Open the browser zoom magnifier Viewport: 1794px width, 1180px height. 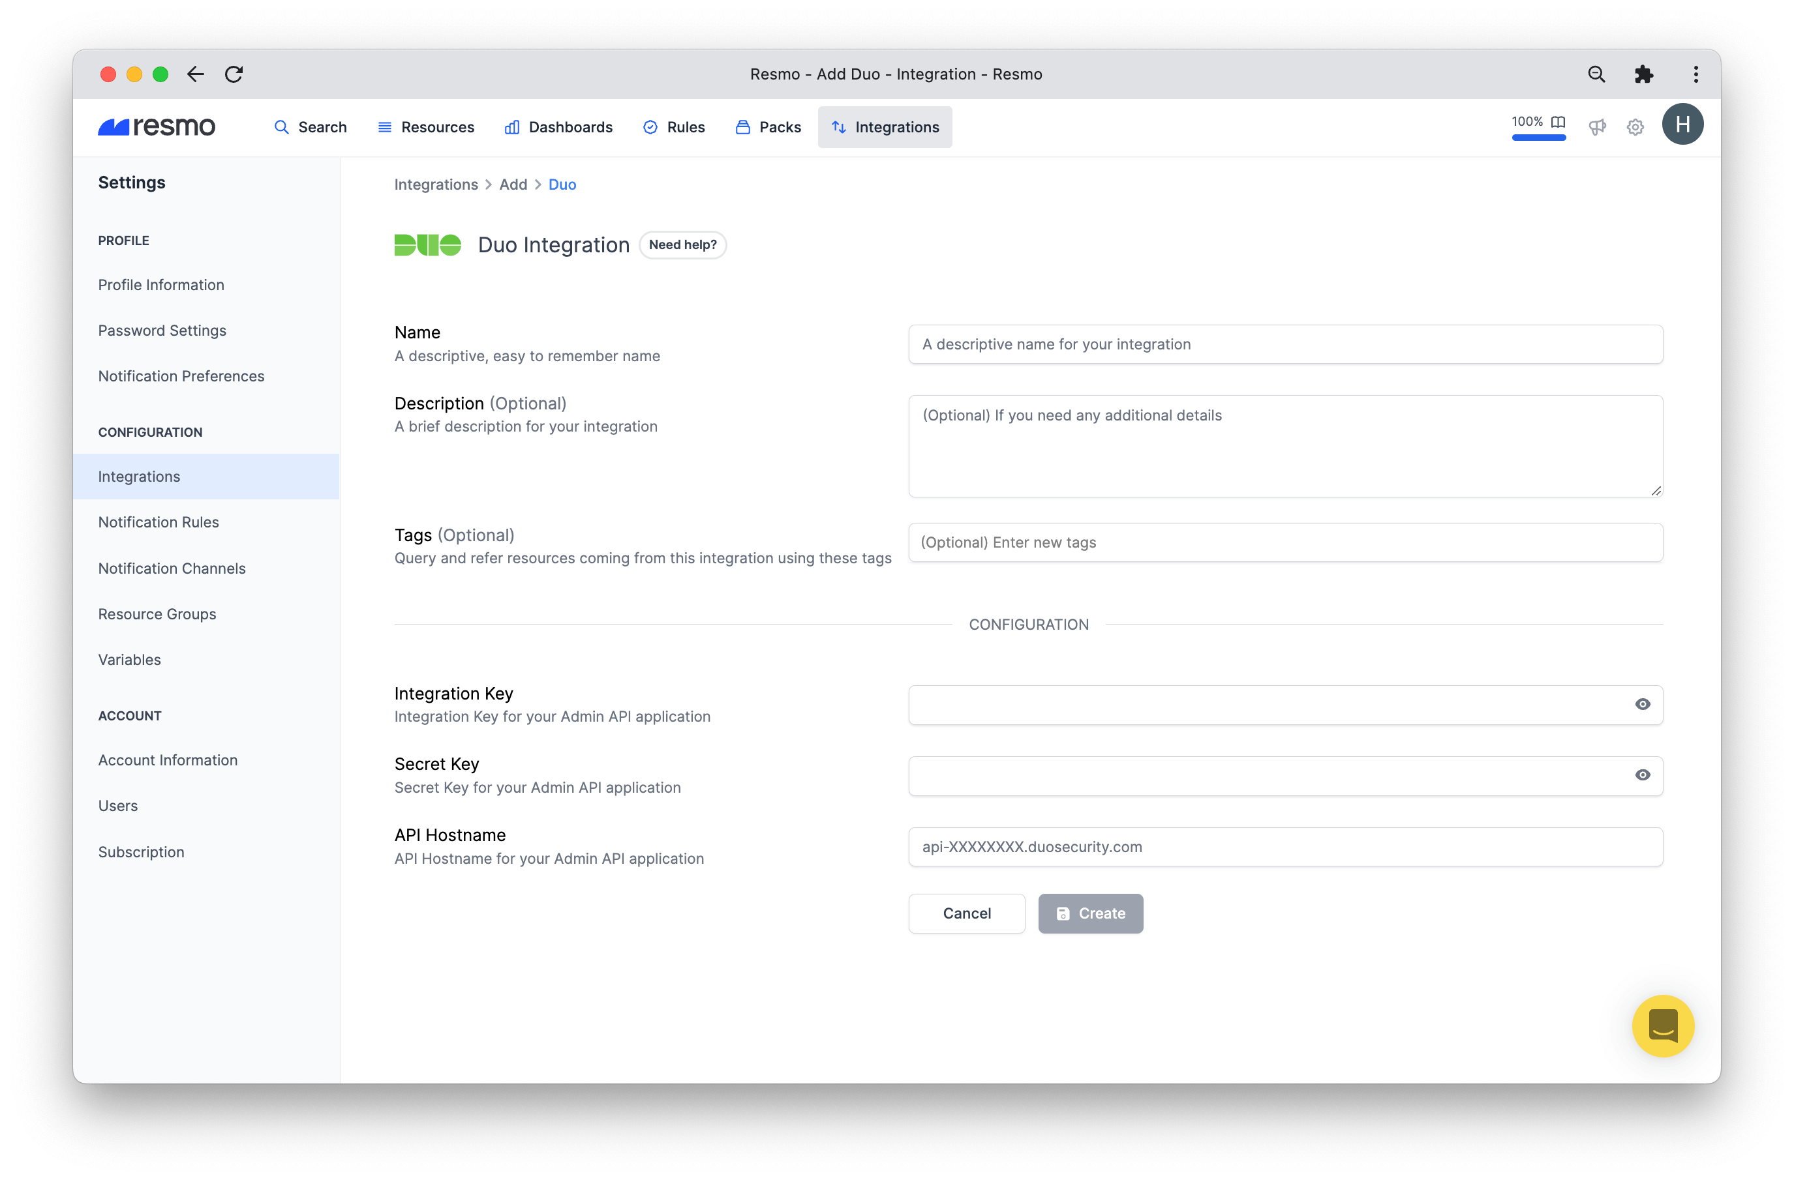(x=1596, y=74)
